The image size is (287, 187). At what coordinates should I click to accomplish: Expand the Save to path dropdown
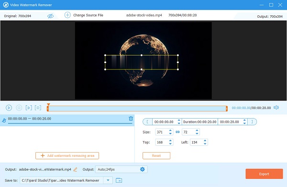108,180
